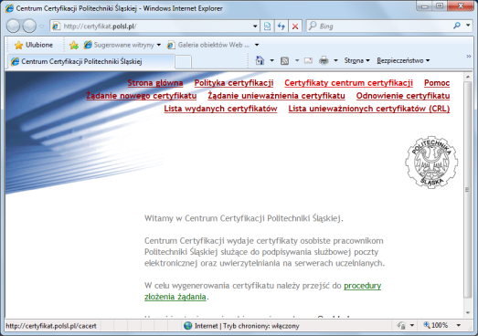
Task: Open the dropdown next to status bar privacy icon
Action: 412,326
